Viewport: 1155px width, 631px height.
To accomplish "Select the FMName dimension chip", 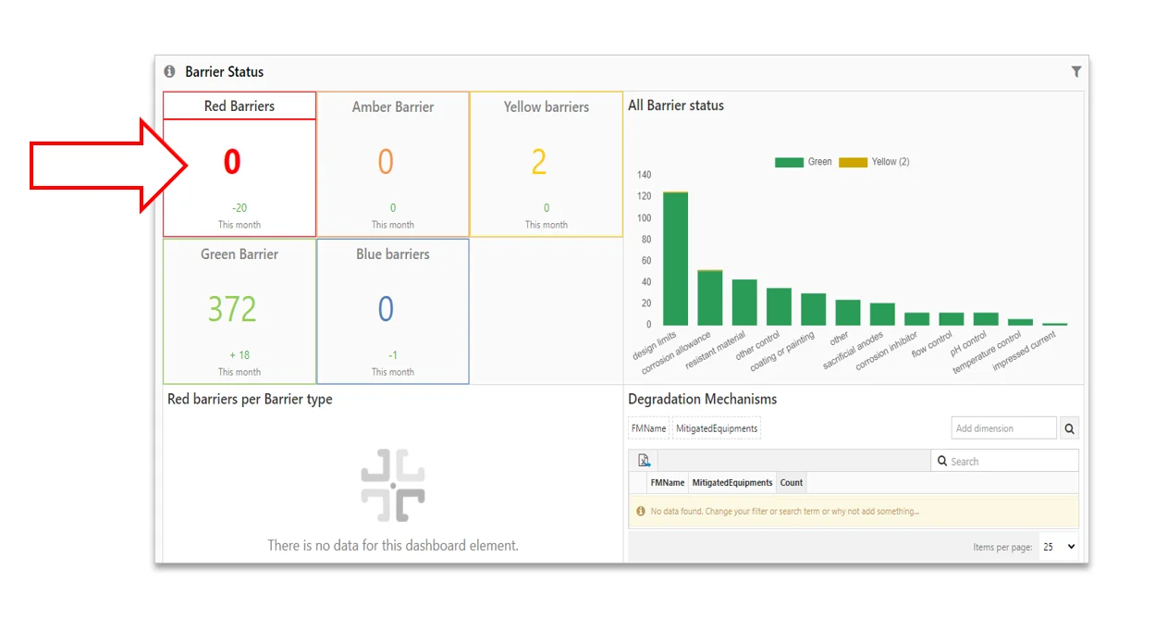I will coord(648,428).
